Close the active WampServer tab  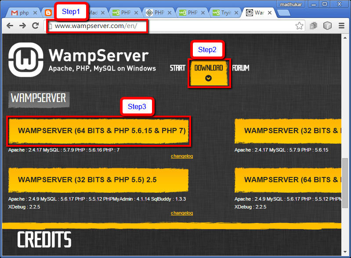tap(270, 13)
